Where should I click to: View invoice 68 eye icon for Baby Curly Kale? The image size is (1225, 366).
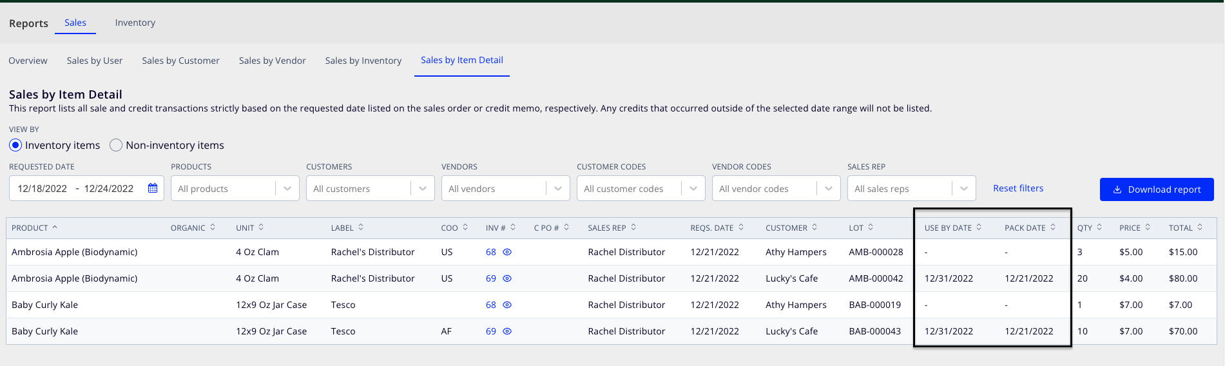[x=507, y=305]
